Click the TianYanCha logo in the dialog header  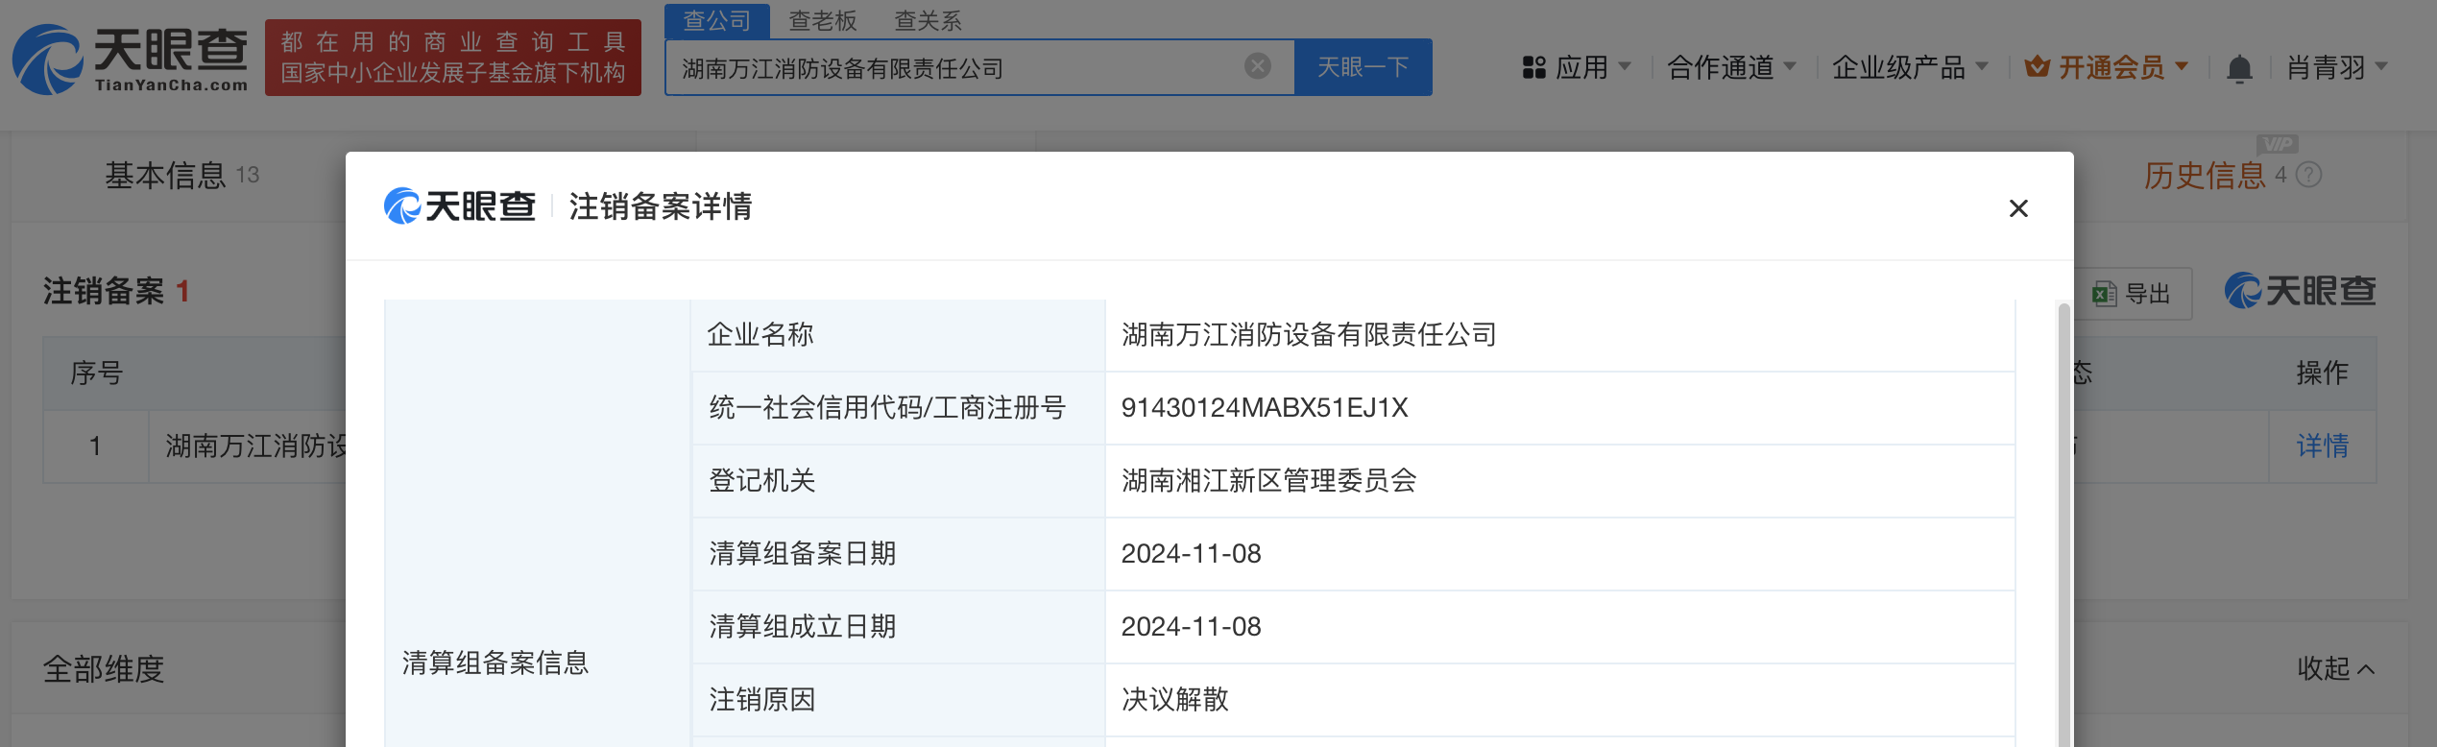(x=459, y=205)
